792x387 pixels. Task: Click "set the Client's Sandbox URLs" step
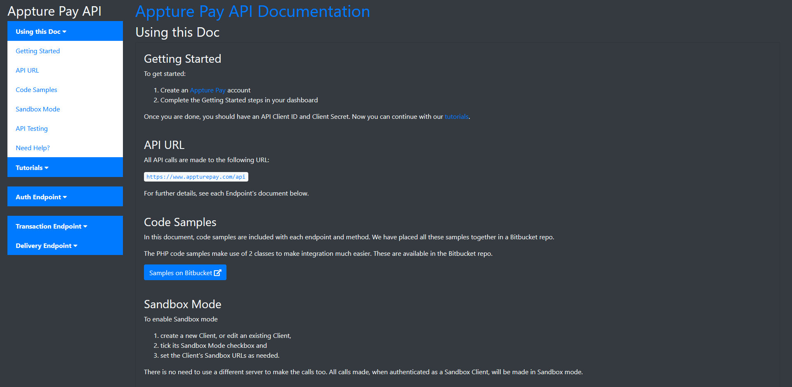(220, 355)
